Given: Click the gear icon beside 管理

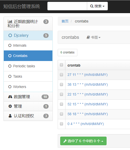Looking at the screenshot, I should 10,106.
